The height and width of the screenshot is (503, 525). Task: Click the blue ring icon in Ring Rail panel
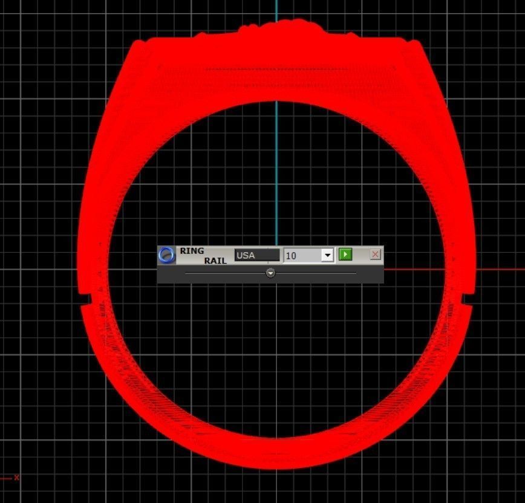pyautogui.click(x=167, y=255)
